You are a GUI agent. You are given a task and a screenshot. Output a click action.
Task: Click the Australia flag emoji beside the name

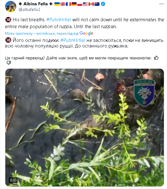pos(97,4)
